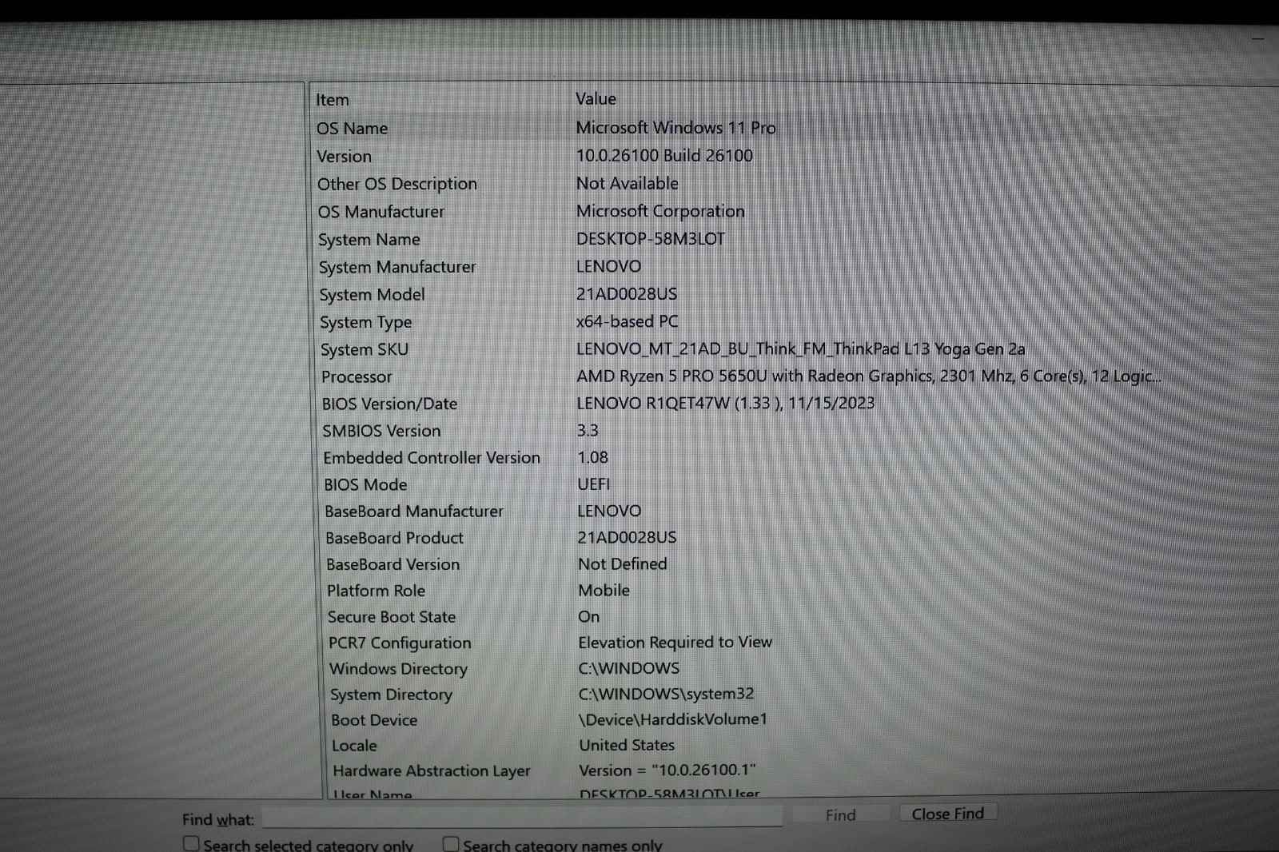Viewport: 1279px width, 852px height.
Task: Select the 'BIOS Mode' row label
Action: [x=365, y=485]
